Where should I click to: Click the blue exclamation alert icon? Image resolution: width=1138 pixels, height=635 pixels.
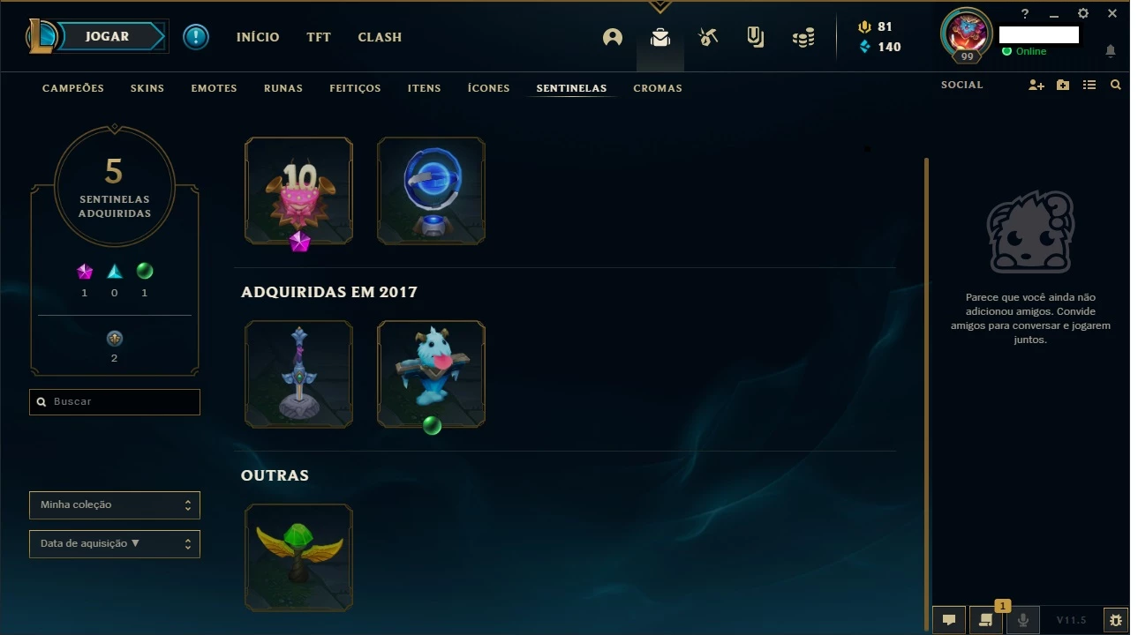click(x=196, y=37)
